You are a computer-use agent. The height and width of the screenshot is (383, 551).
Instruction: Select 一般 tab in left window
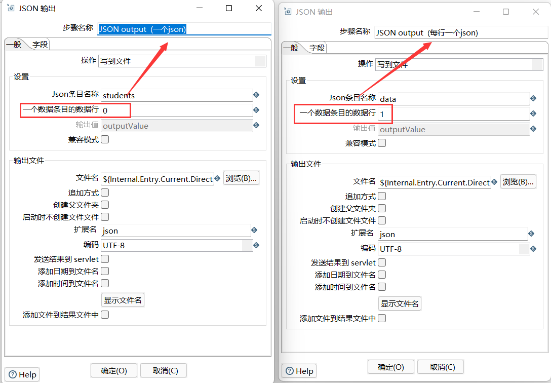tap(14, 44)
